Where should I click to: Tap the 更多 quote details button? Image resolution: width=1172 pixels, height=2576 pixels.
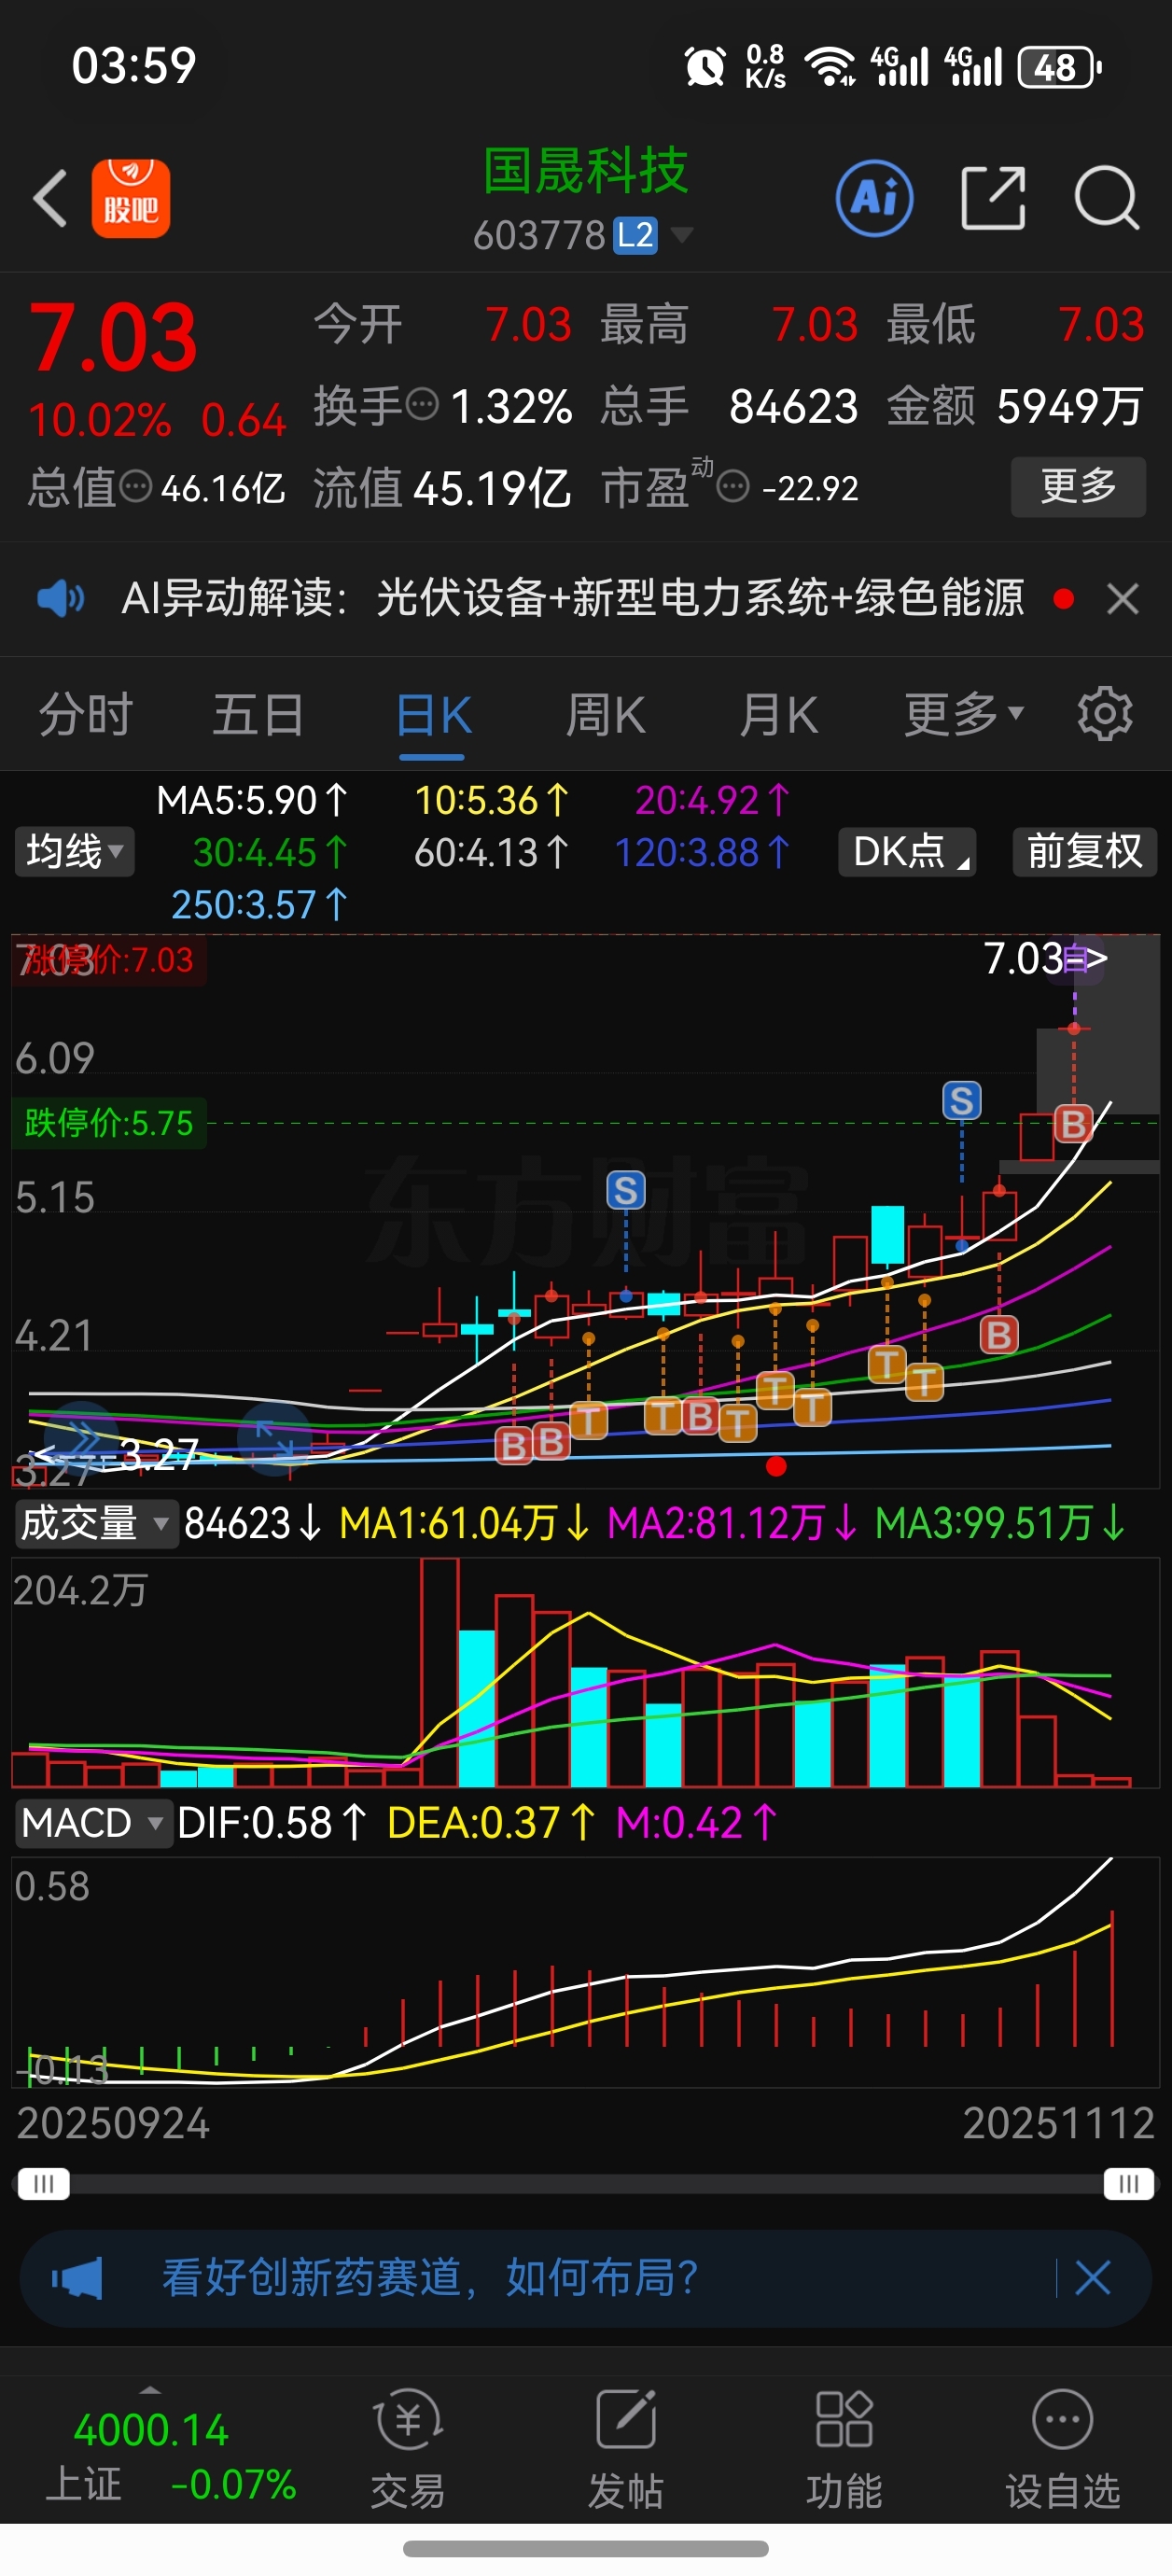[1078, 487]
